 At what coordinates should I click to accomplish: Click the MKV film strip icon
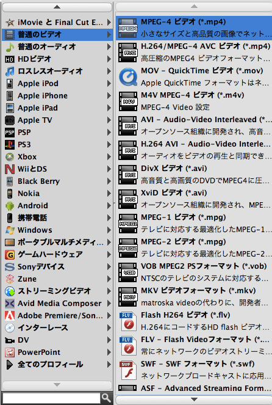coord(128,297)
